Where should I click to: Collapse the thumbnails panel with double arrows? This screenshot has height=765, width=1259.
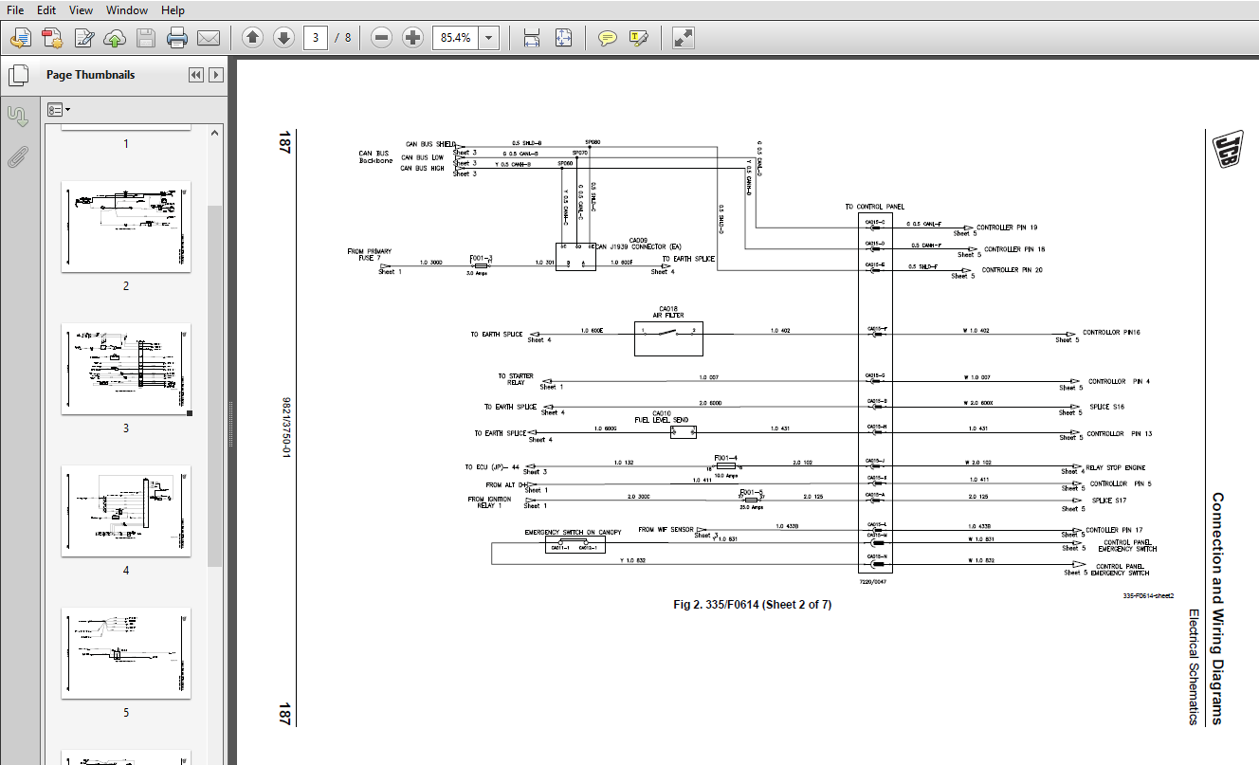pyautogui.click(x=196, y=75)
